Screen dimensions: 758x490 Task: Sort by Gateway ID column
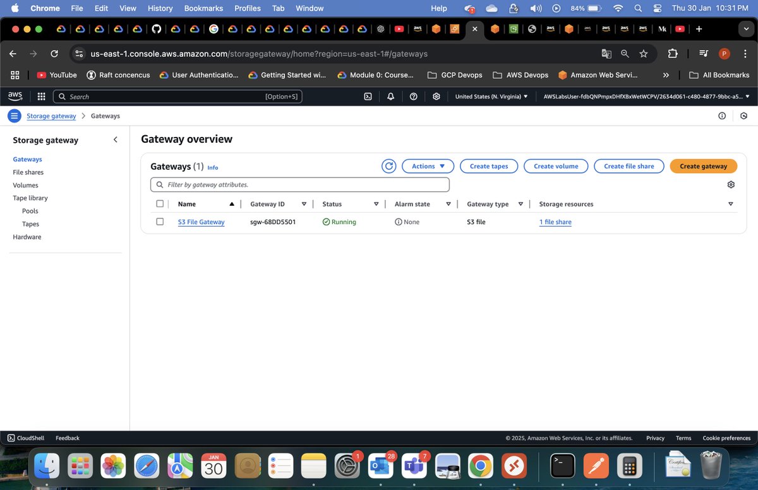304,204
